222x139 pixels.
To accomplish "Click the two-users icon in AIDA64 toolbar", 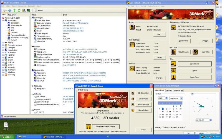I will (x=24, y=10).
